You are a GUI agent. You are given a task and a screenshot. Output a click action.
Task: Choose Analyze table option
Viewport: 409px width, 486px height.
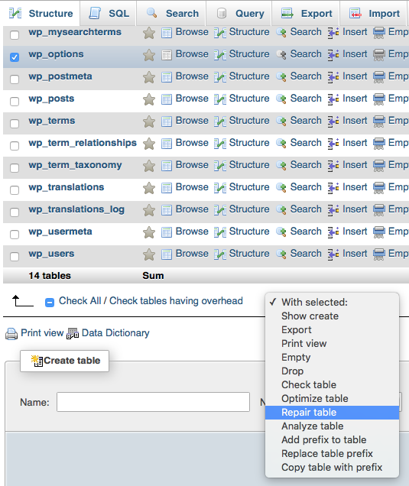(332, 426)
